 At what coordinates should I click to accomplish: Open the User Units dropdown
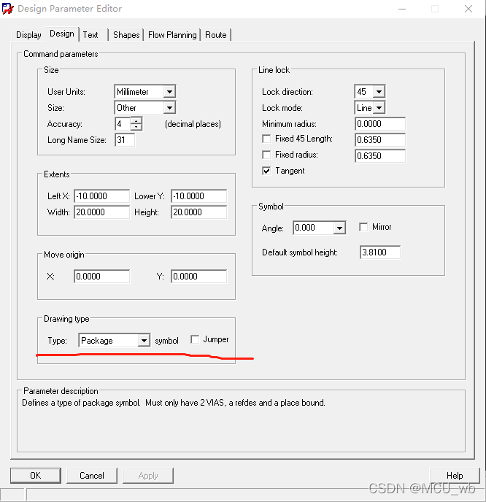pos(169,92)
